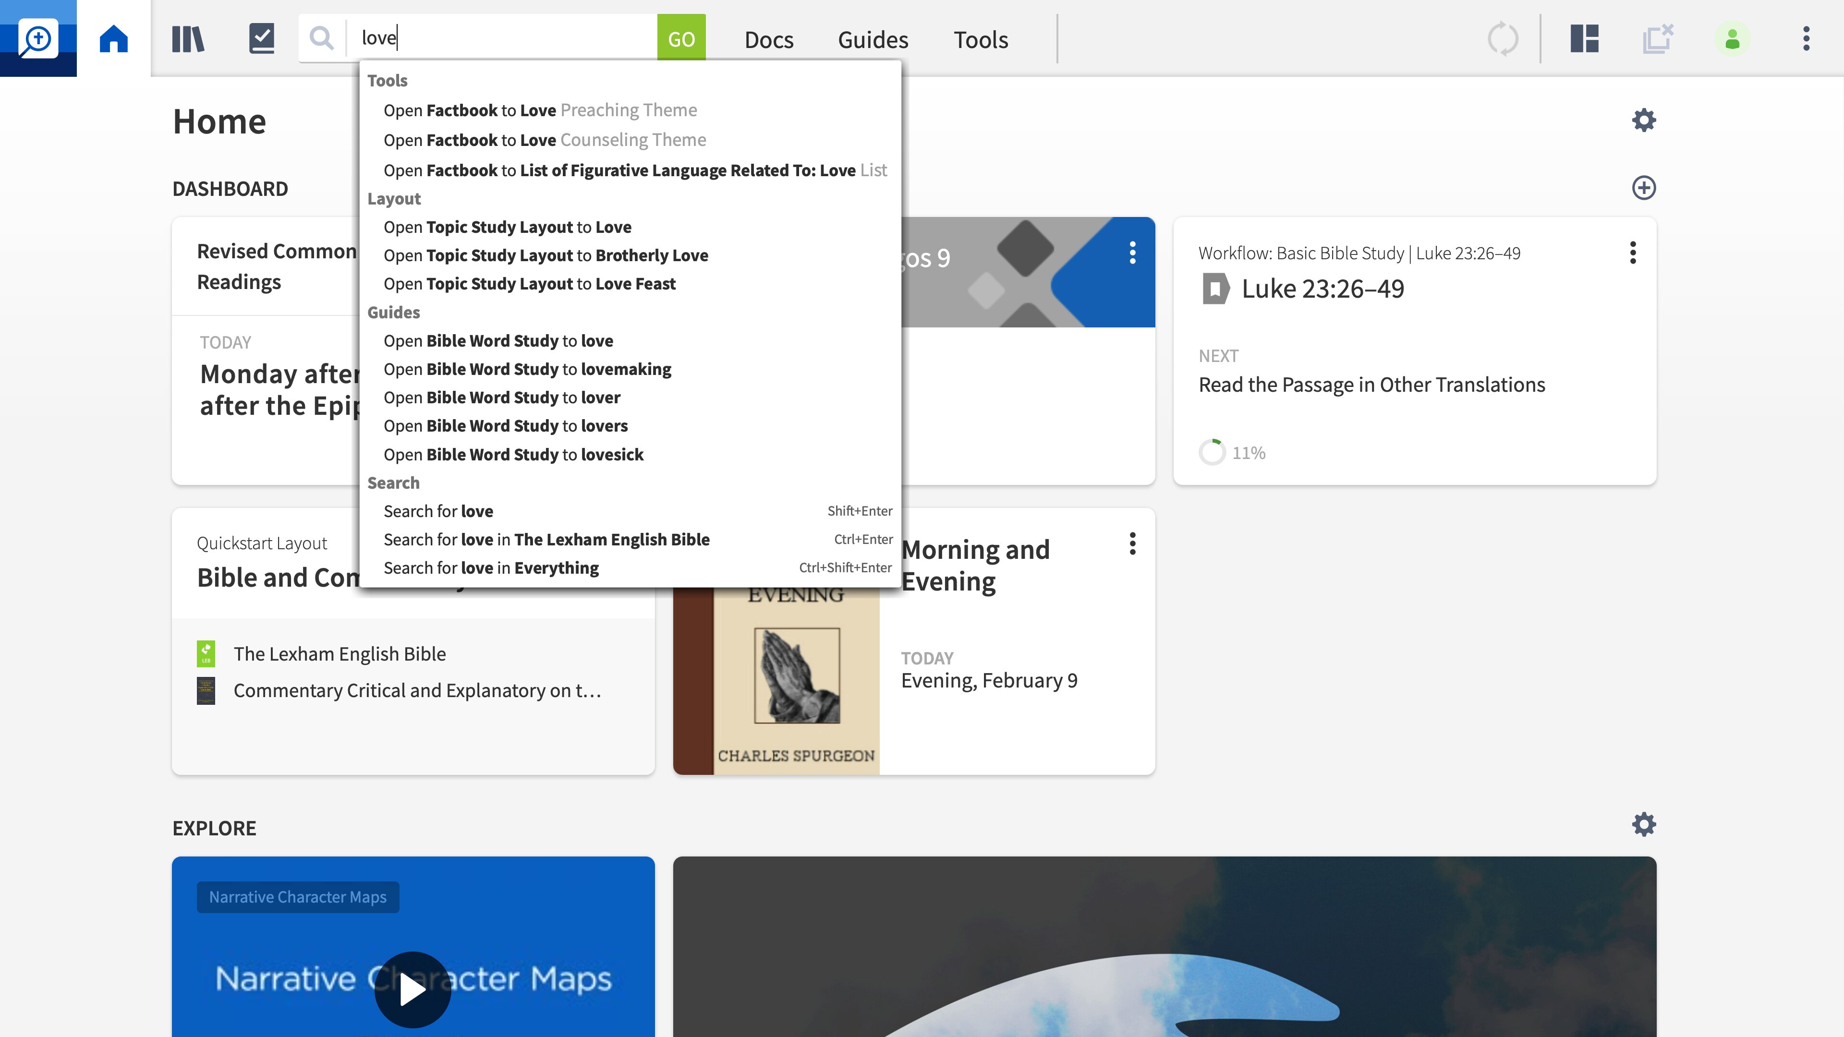This screenshot has width=1844, height=1037.
Task: Open Bible Word Study to lovesick
Action: click(631, 455)
